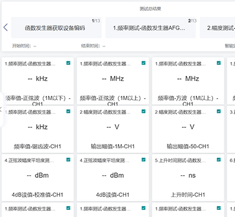Select step 函数发生器获取设备编码 (1/13)
Image resolution: width=235 pixels, height=217 pixels.
pyautogui.click(x=56, y=28)
